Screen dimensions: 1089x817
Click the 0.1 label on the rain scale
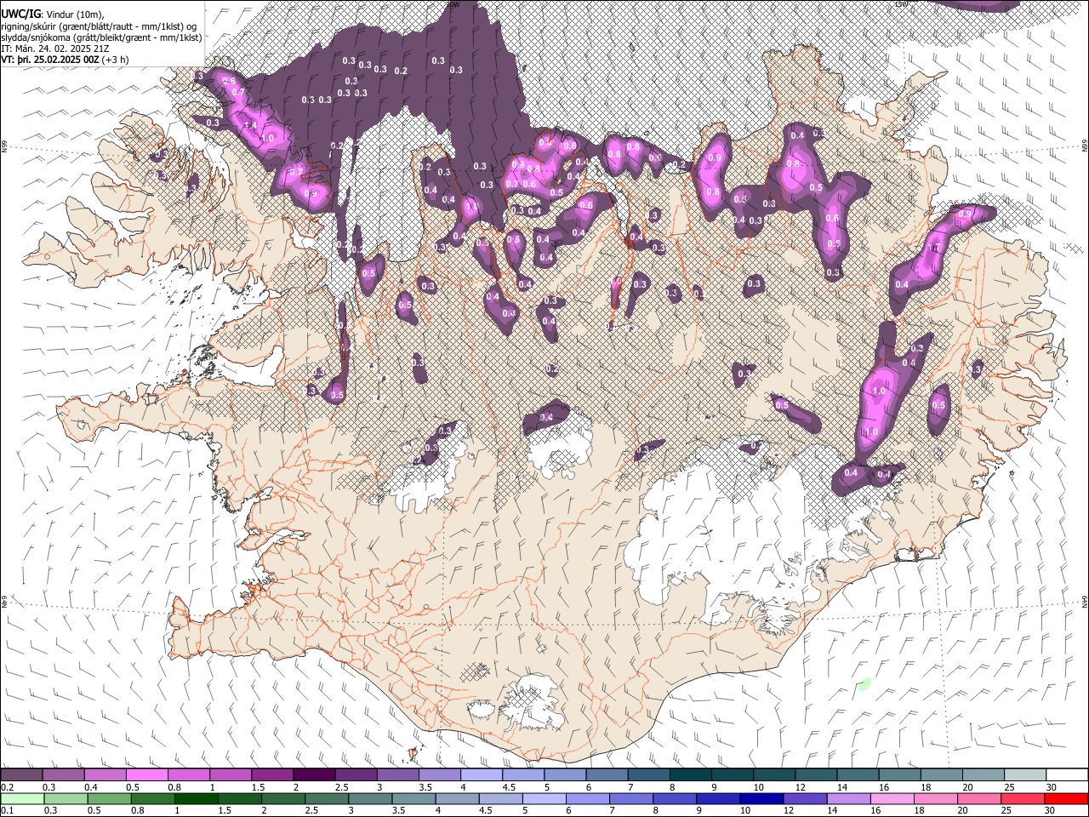click(x=6, y=811)
